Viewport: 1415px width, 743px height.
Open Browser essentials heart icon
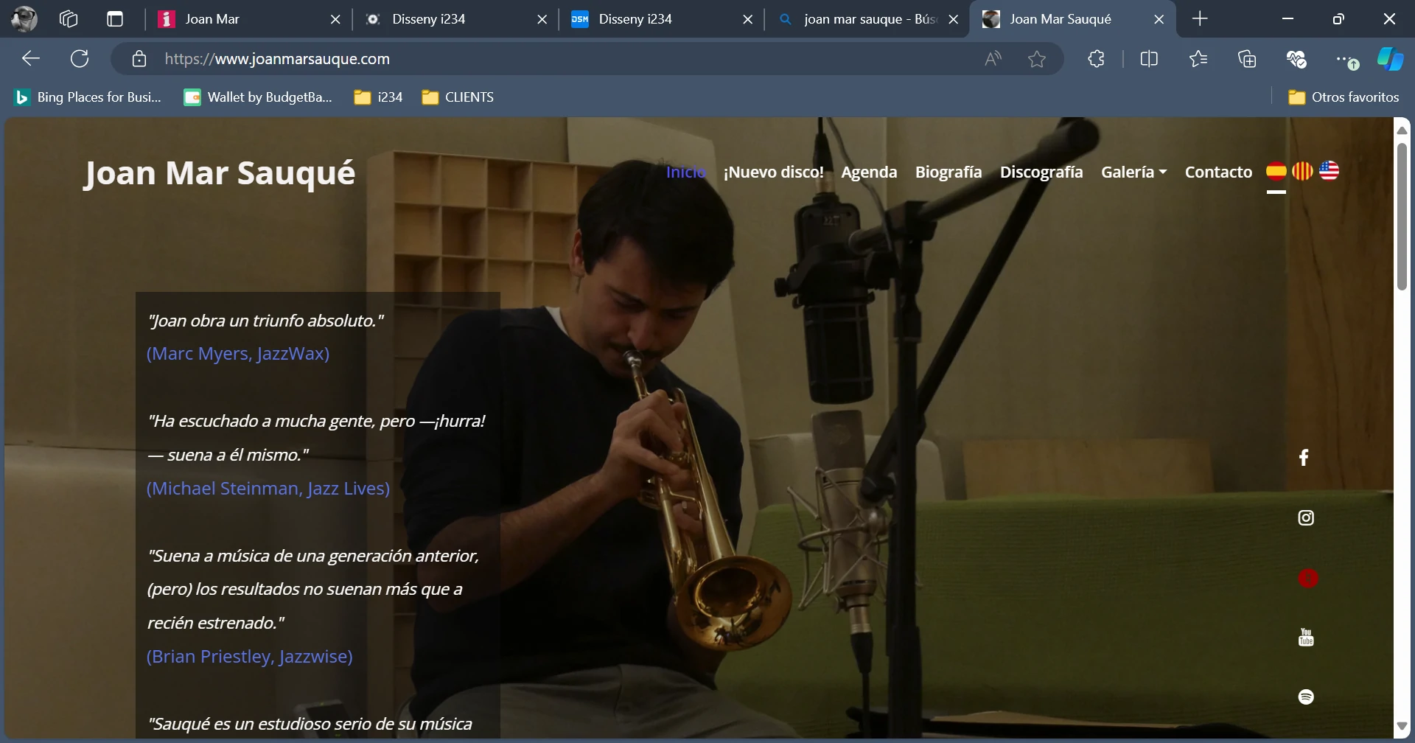pos(1296,59)
